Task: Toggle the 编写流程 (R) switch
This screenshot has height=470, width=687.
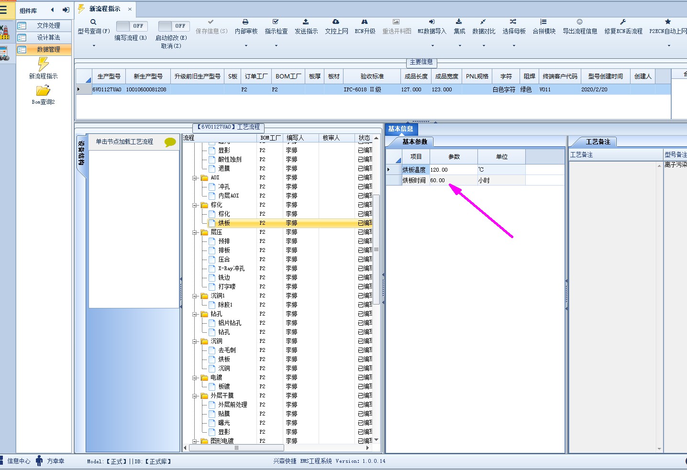Action: point(132,26)
